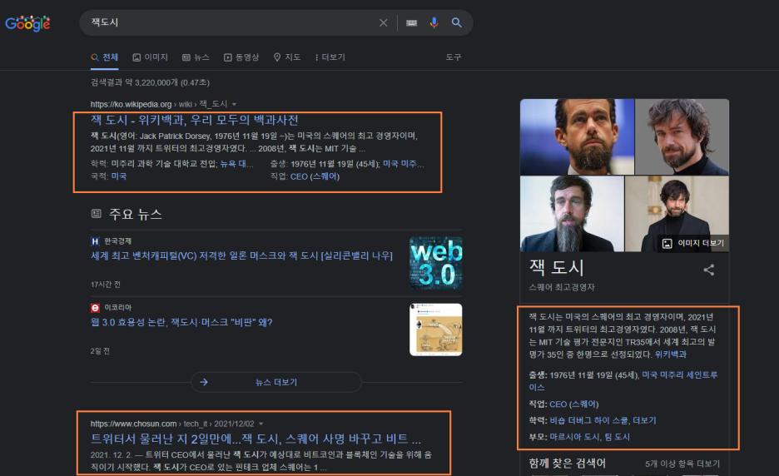Viewport: 779px width, 476px height.
Task: Click the 검색결과 약 3,220,000개 text
Action: click(150, 82)
